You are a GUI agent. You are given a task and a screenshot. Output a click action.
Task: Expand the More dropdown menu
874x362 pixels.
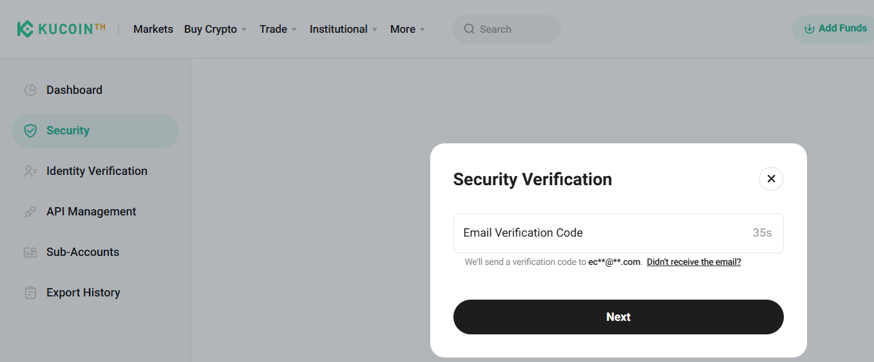coord(423,30)
